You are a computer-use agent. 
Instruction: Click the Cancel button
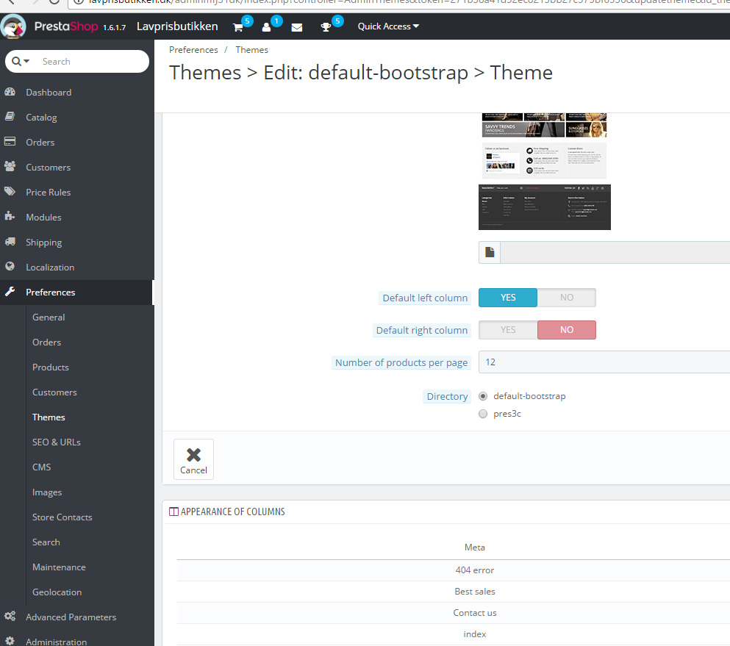(x=193, y=459)
